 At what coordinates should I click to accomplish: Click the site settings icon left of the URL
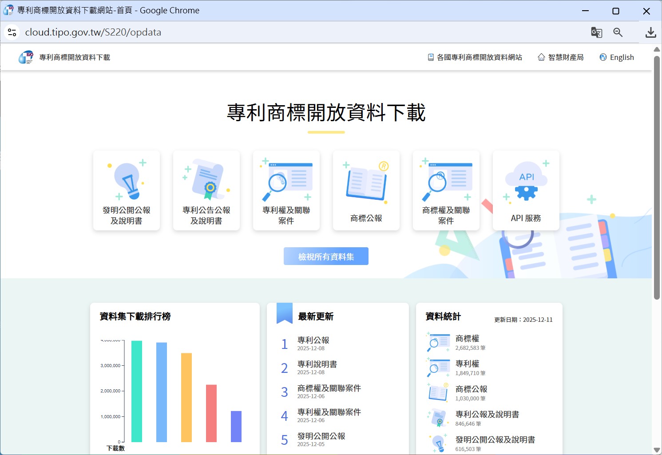click(12, 32)
